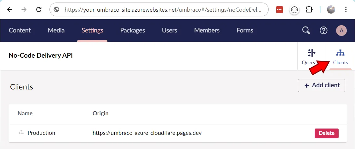Click the browser back arrow
355x149 pixels.
(x=9, y=9)
